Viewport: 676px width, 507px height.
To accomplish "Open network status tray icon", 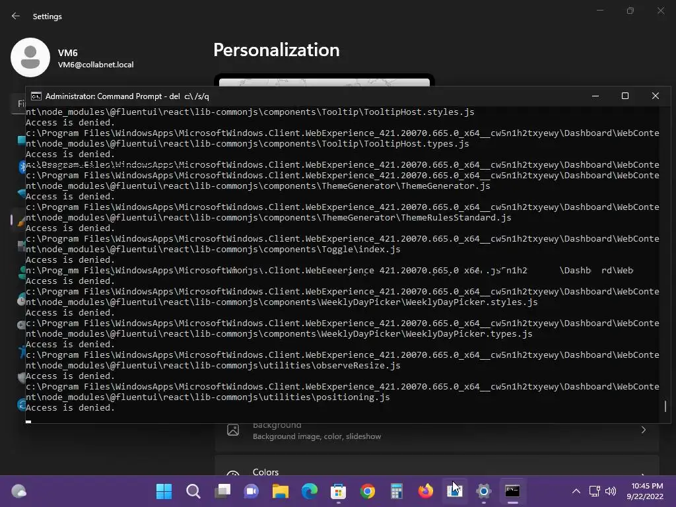I will tap(595, 491).
